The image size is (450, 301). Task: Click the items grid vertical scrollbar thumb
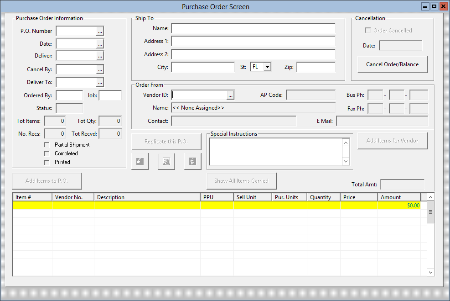pyautogui.click(x=430, y=212)
